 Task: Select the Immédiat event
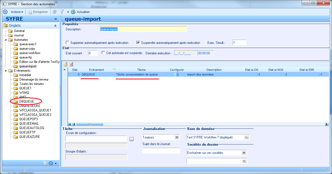click(x=25, y=75)
